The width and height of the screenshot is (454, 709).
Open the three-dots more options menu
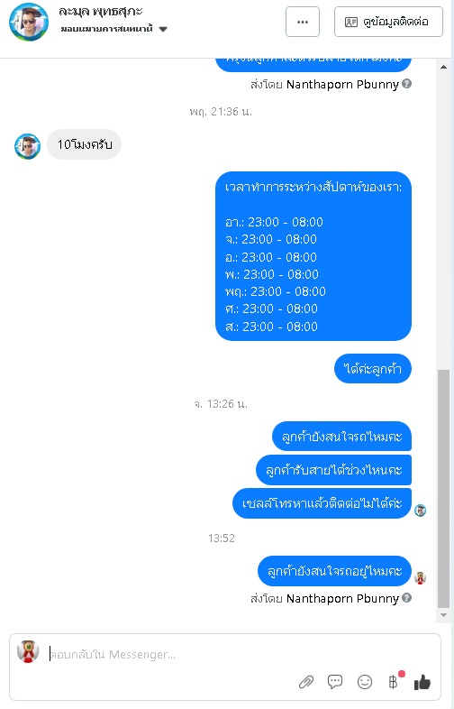(302, 22)
